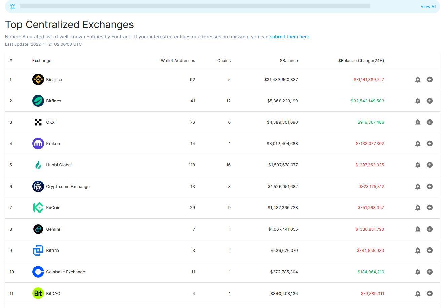
Task: Click the $Balance Change(24H) column header
Action: pyautogui.click(x=361, y=61)
